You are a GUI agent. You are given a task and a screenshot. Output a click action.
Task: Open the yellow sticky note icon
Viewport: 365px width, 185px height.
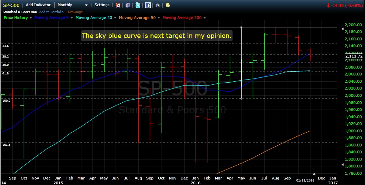[168, 5]
